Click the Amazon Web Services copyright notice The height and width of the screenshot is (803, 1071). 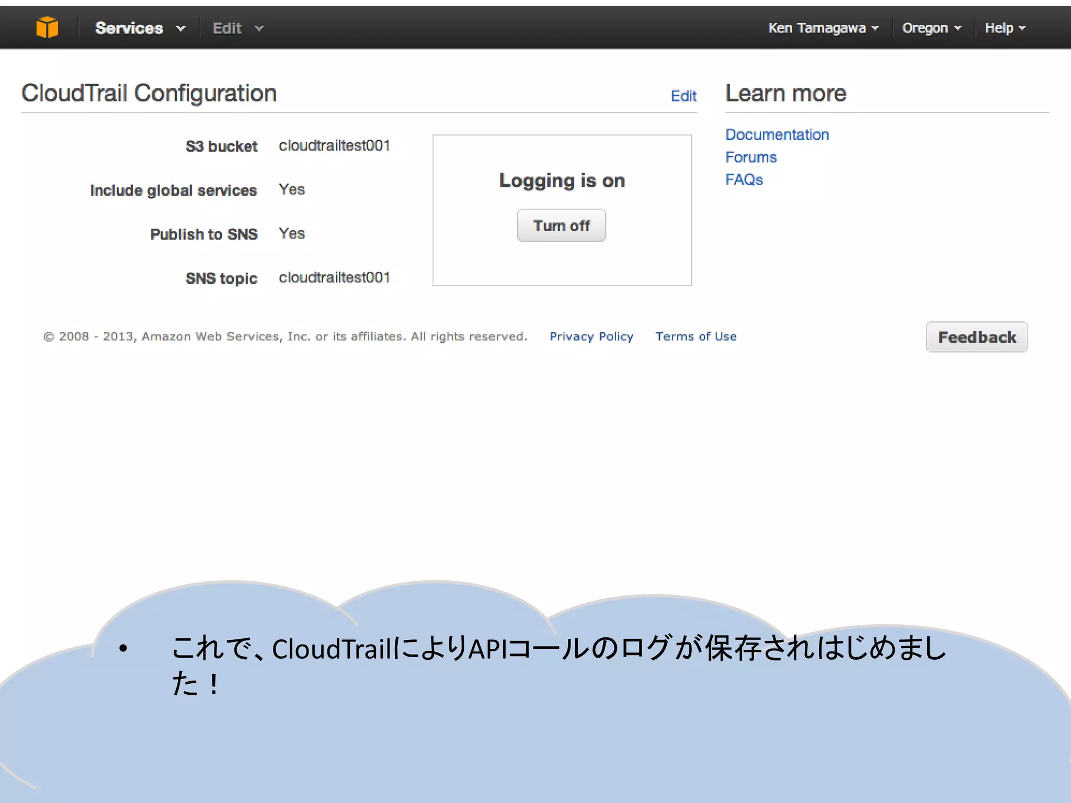[285, 337]
